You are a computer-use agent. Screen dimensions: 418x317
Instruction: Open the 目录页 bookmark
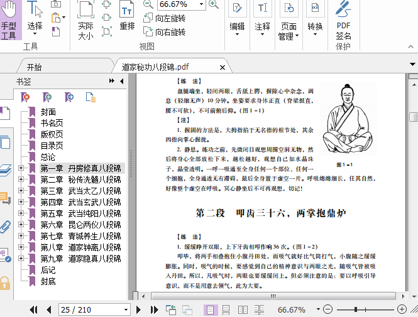click(52, 146)
